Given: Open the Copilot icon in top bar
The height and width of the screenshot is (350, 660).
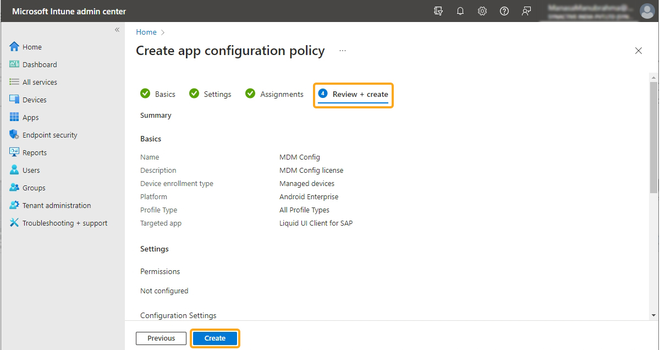Looking at the screenshot, I should (438, 11).
